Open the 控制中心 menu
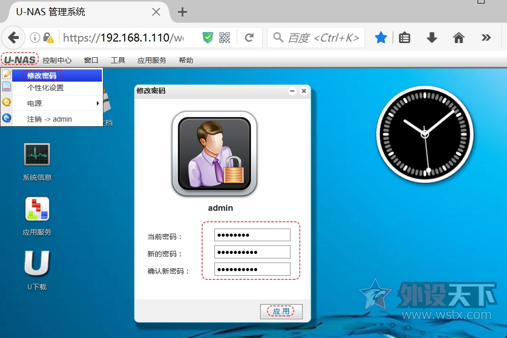 click(57, 60)
